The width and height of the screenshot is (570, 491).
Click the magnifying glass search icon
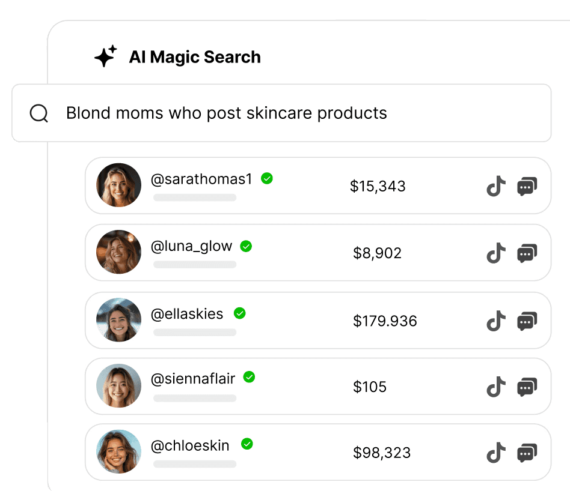click(x=38, y=113)
